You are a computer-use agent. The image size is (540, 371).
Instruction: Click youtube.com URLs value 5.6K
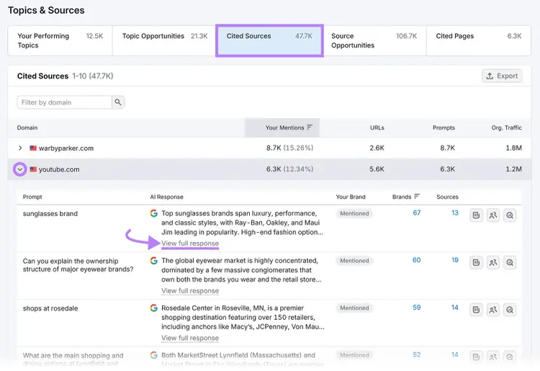pyautogui.click(x=377, y=169)
